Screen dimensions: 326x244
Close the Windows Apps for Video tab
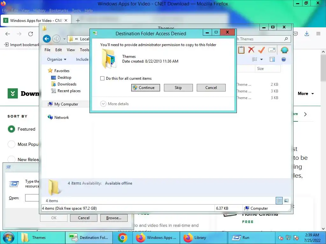tap(66, 20)
